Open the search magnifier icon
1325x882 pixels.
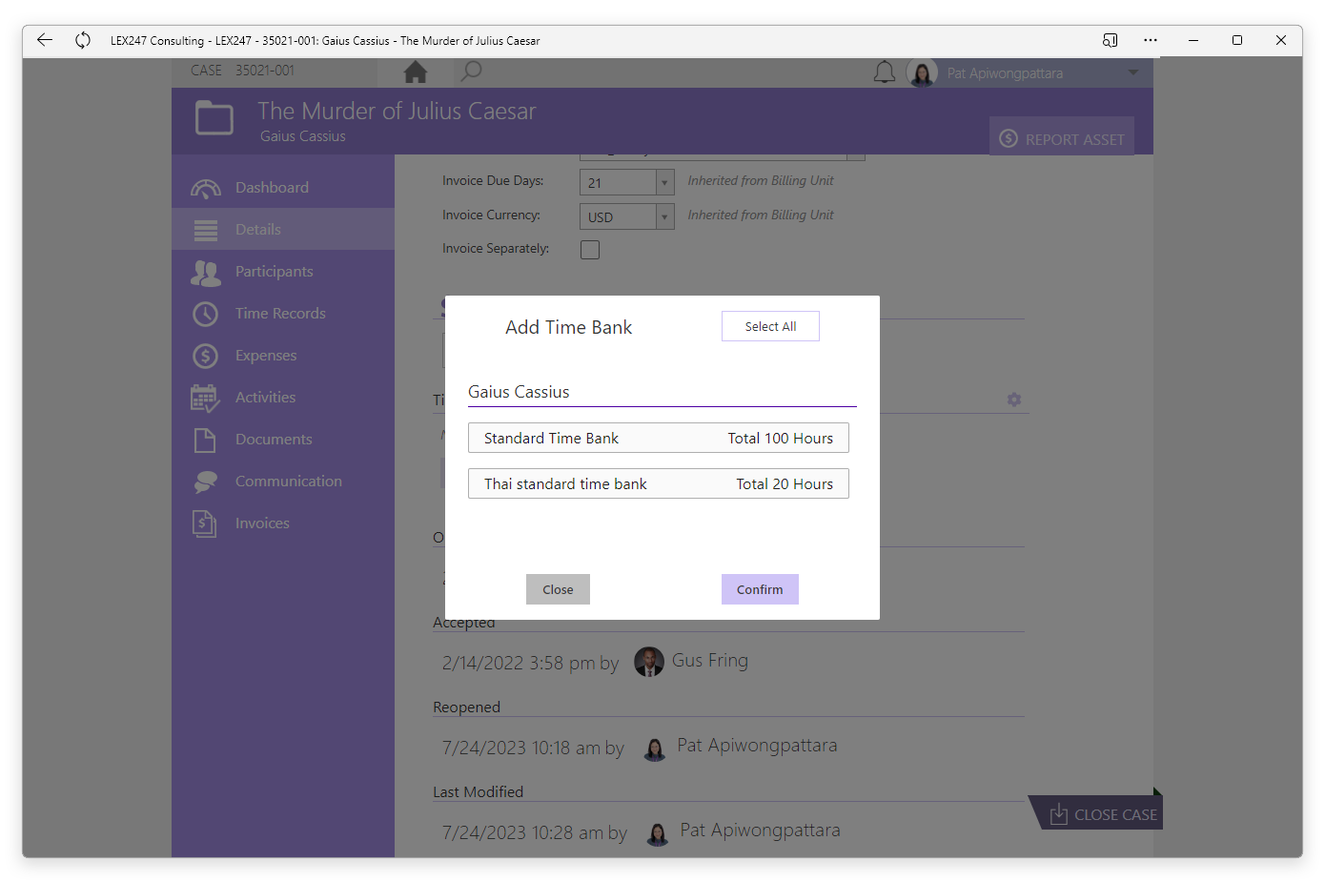click(471, 72)
